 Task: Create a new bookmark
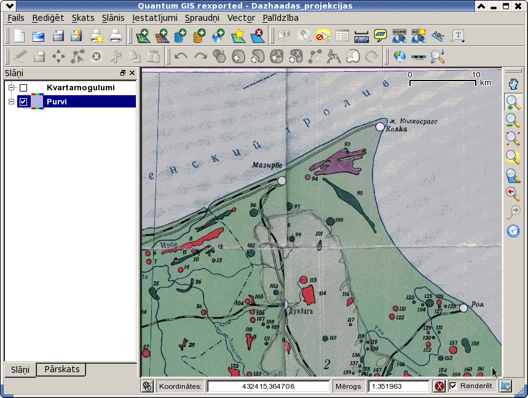pos(419,36)
